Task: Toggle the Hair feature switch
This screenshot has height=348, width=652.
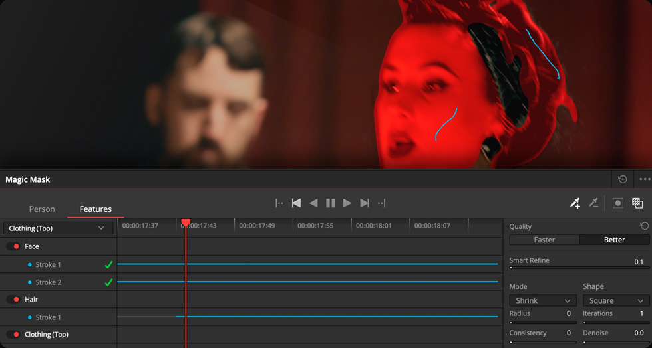Action: 13,300
